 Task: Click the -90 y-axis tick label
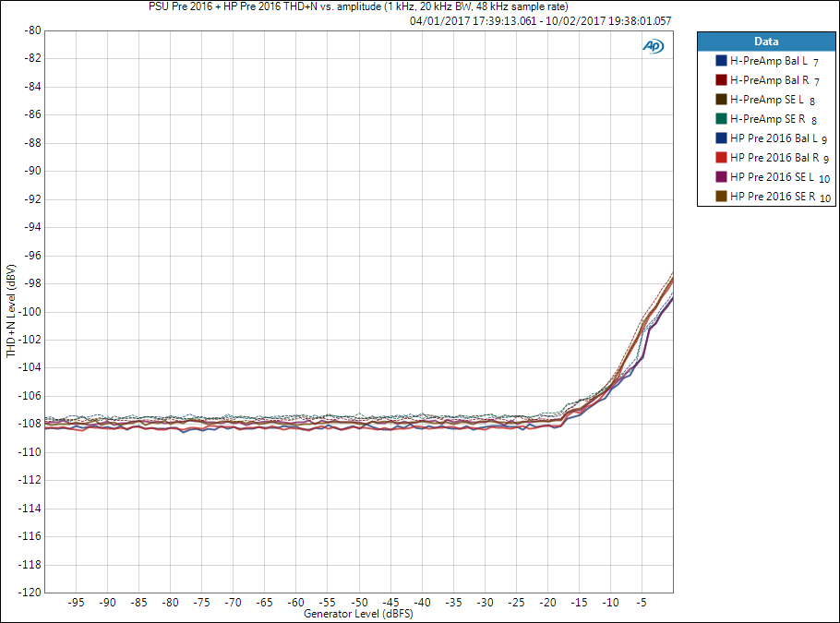click(x=32, y=171)
